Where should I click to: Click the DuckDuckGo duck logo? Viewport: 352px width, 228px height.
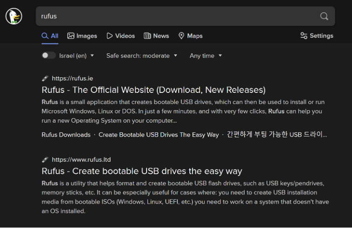tap(14, 16)
